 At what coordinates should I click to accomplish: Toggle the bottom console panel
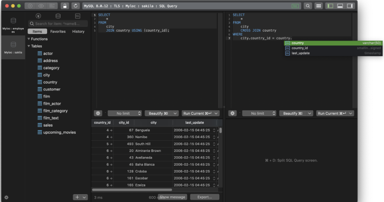(x=340, y=6)
